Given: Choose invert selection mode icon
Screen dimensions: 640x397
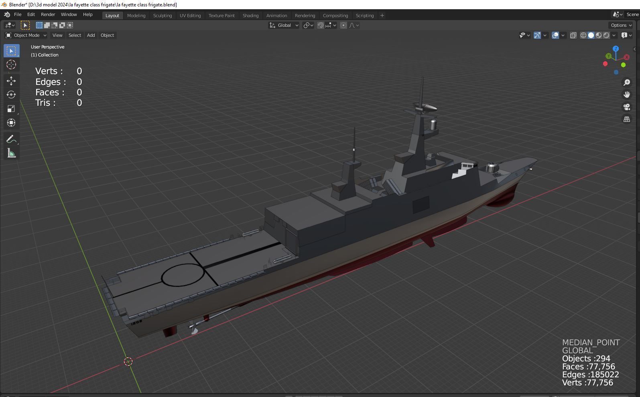Looking at the screenshot, I should (x=62, y=25).
